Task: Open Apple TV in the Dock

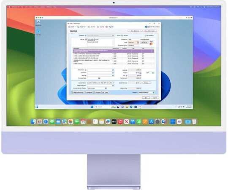Action: 114,122
